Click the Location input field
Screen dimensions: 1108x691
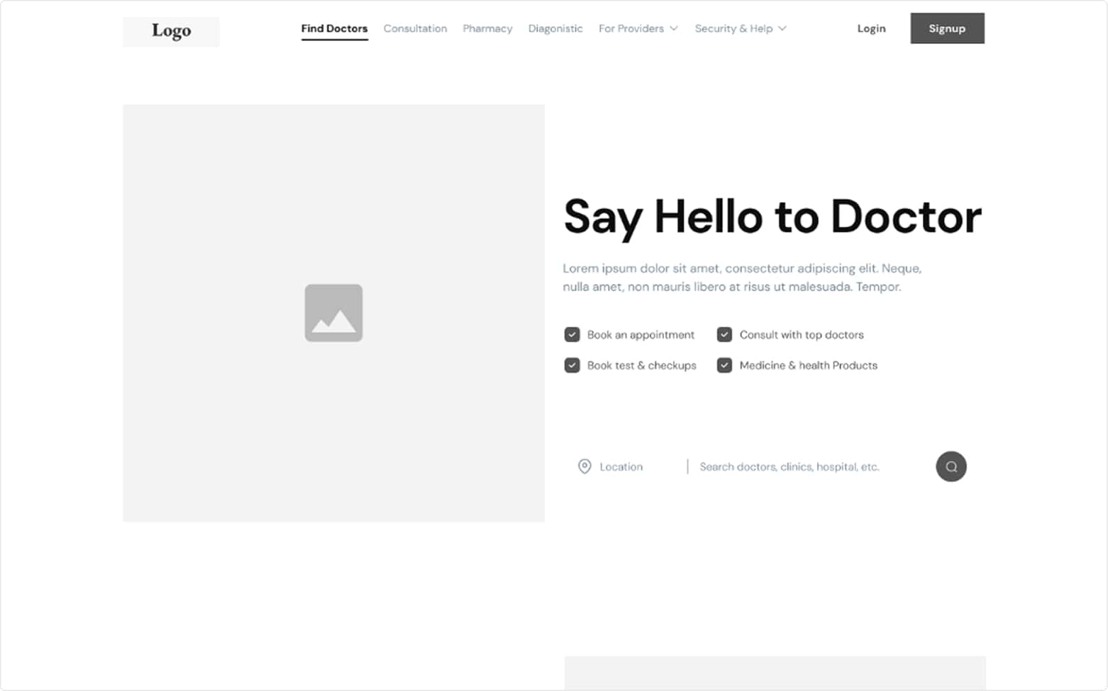[x=621, y=466]
